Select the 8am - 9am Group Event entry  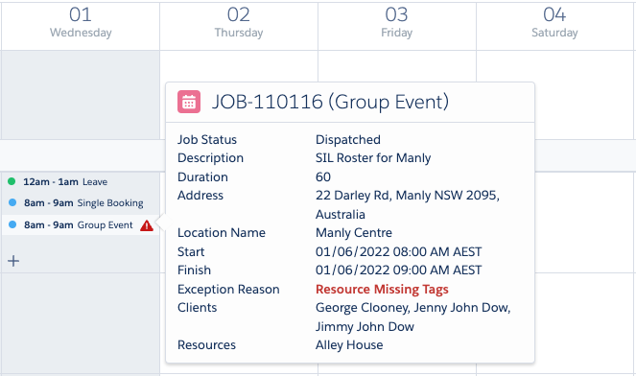point(81,224)
